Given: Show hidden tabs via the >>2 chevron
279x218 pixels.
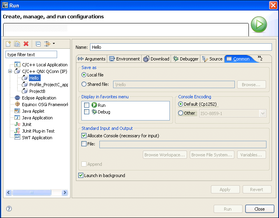Looking at the screenshot, I should tap(260, 58).
